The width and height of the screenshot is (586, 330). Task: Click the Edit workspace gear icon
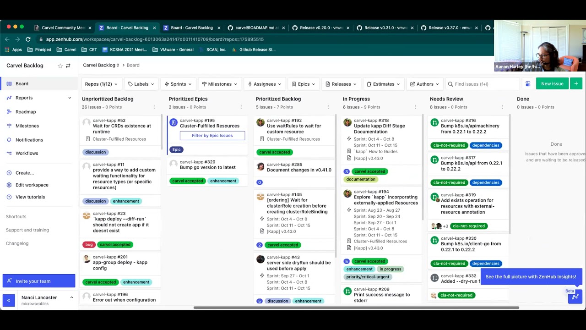pyautogui.click(x=9, y=185)
